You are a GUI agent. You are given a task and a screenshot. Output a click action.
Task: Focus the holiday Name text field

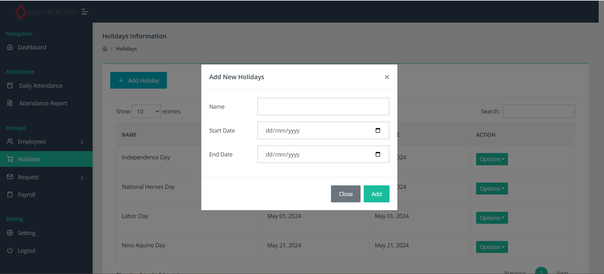[323, 107]
